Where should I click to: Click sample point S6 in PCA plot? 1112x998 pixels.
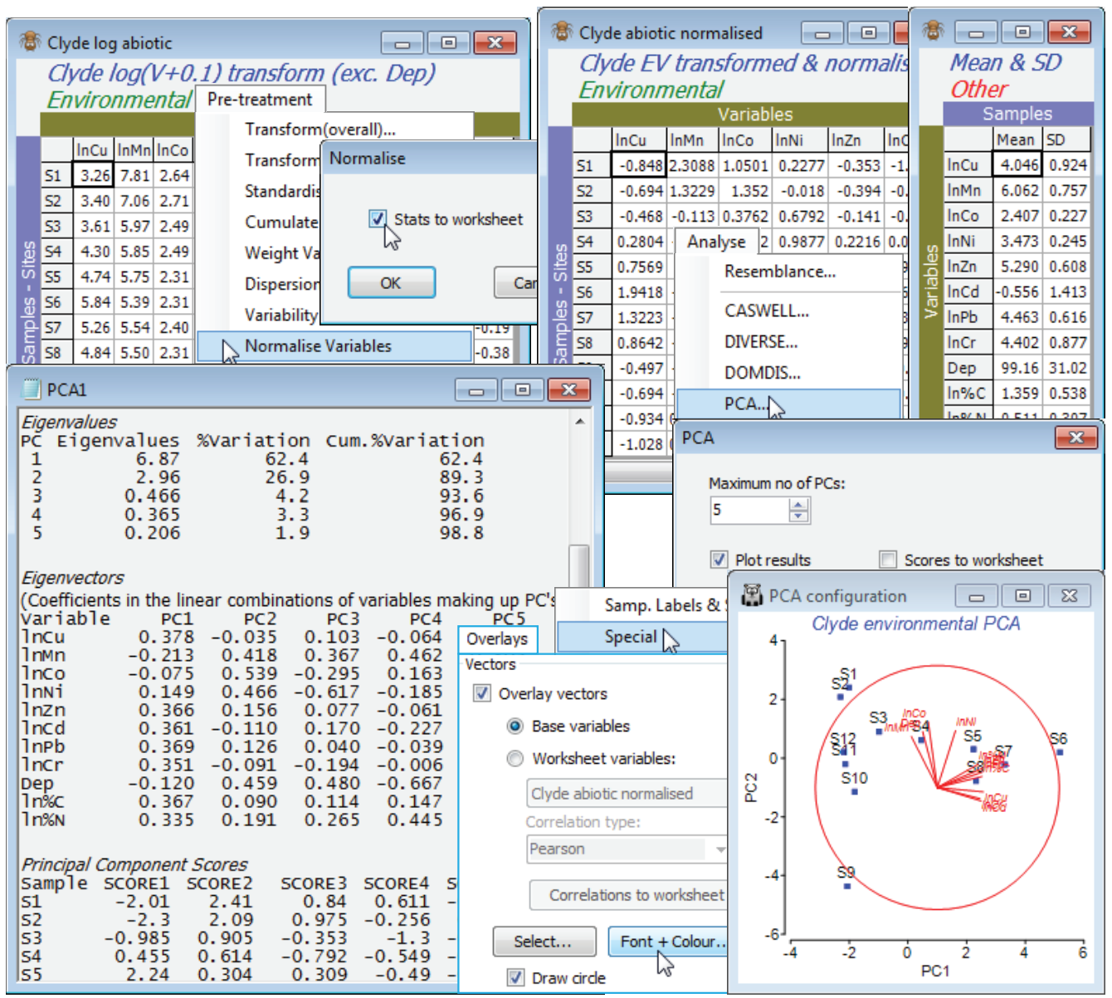(x=1060, y=752)
